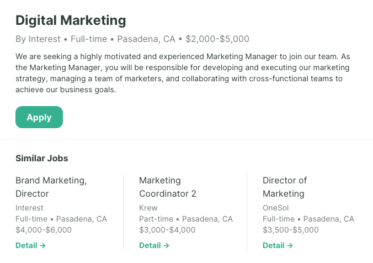
Task: Open Detail link for Marketing Coordinator 2
Action: coord(154,245)
